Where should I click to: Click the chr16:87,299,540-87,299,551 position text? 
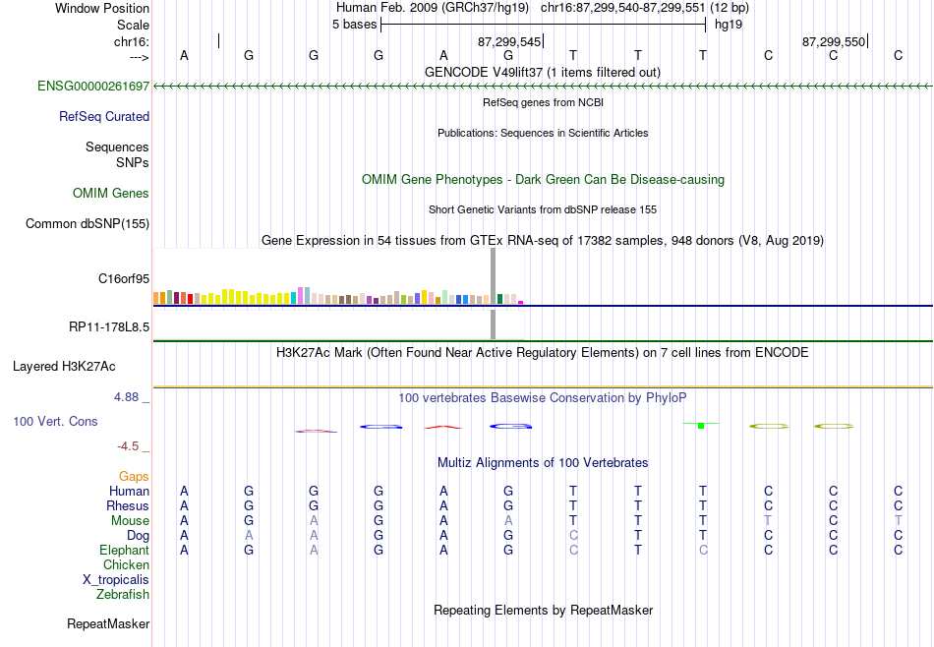point(622,8)
